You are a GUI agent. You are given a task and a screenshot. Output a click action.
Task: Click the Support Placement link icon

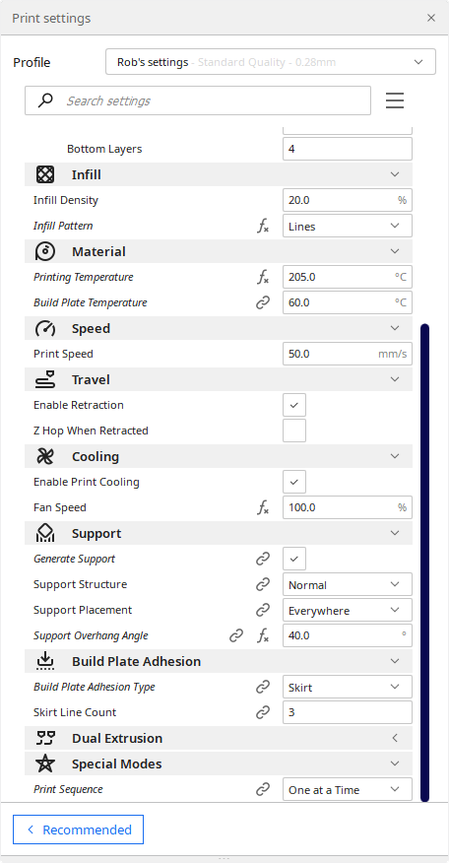click(x=263, y=610)
